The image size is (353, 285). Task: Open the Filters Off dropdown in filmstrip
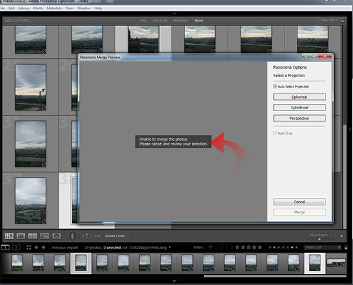323,247
